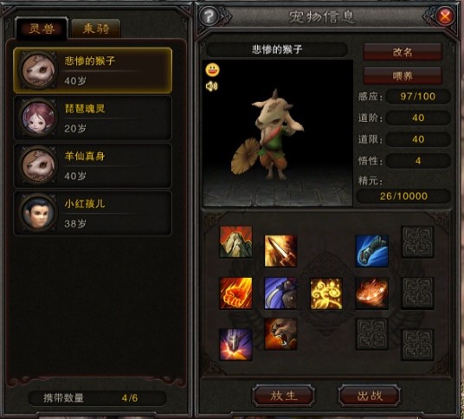Click the blue cloaked warrior skill icon
Image resolution: width=464 pixels, height=419 pixels.
[280, 293]
